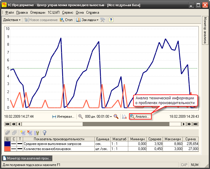This screenshot has height=169, width=210.
Task: Click the end timestamp 18.02.2009 14:28:43
Action: pos(184,117)
